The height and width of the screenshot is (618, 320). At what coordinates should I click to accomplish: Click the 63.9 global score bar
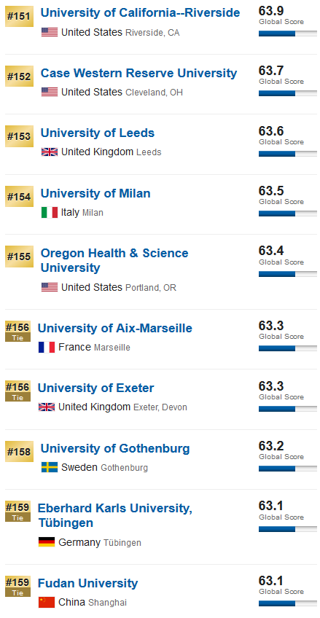point(288,34)
